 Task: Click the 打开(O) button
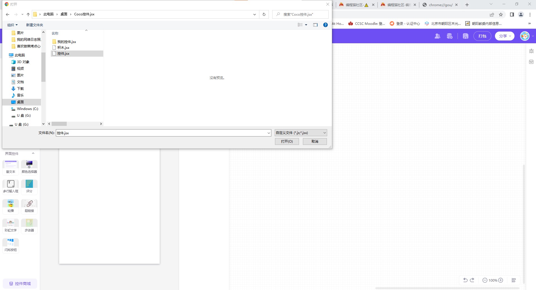[287, 142]
